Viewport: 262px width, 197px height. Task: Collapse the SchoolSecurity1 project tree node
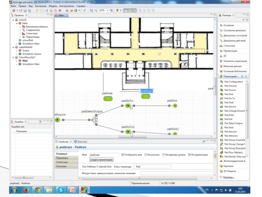coord(13,57)
